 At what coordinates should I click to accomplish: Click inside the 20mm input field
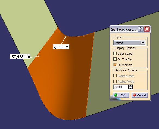121,87
